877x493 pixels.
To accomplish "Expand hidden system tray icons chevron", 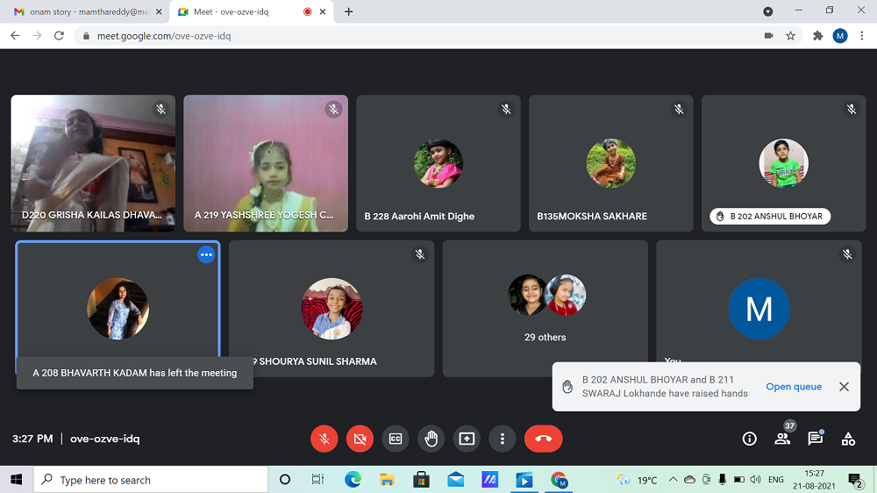I will tap(673, 480).
